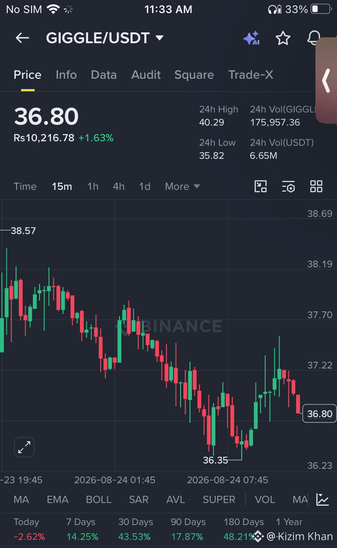Viewport: 337px width, 548px height.
Task: Toggle the EMA indicator
Action: tap(58, 499)
